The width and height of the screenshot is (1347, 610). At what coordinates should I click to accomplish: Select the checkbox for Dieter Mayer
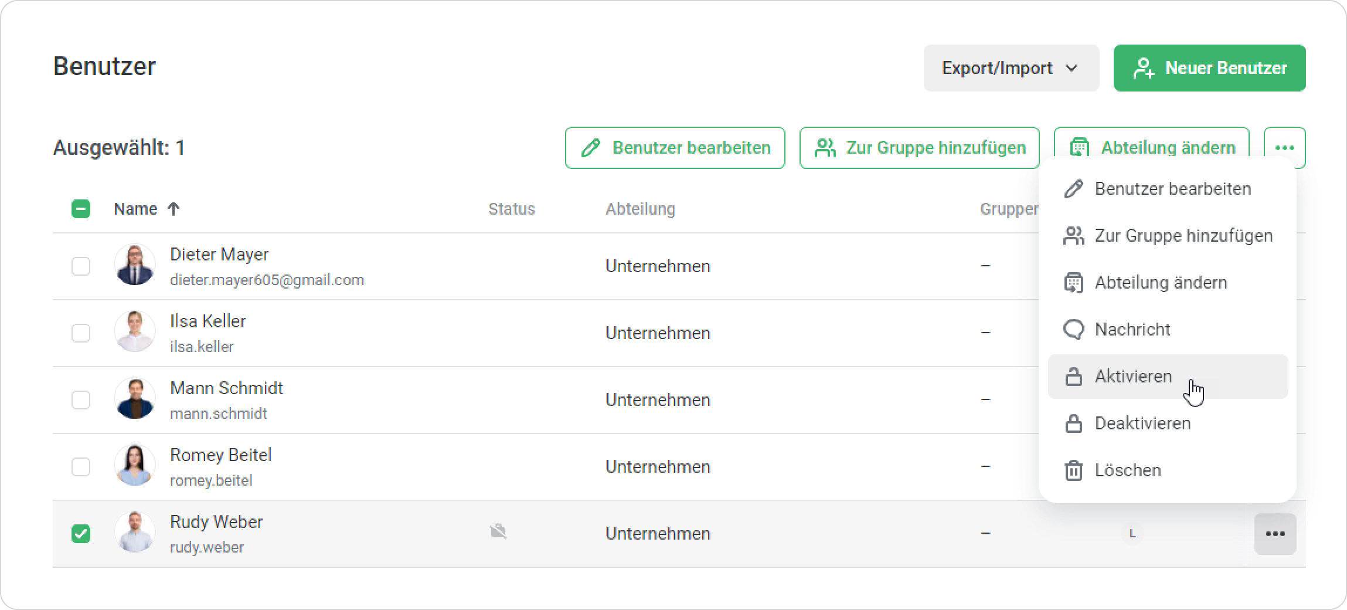[x=81, y=266]
